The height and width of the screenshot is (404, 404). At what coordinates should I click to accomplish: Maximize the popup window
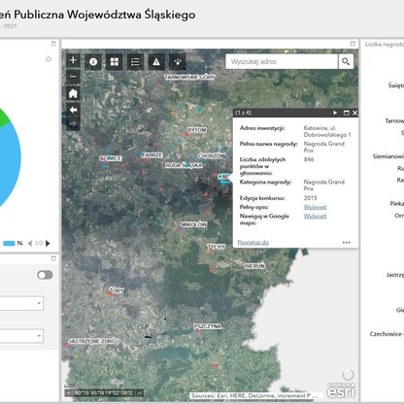[x=346, y=113]
